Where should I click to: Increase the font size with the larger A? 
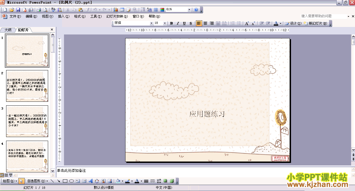click(x=247, y=23)
